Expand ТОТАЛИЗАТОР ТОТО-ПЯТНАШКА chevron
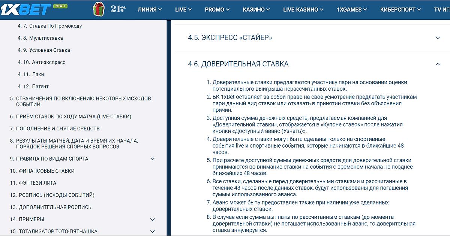450x236 pixels. pos(153,232)
